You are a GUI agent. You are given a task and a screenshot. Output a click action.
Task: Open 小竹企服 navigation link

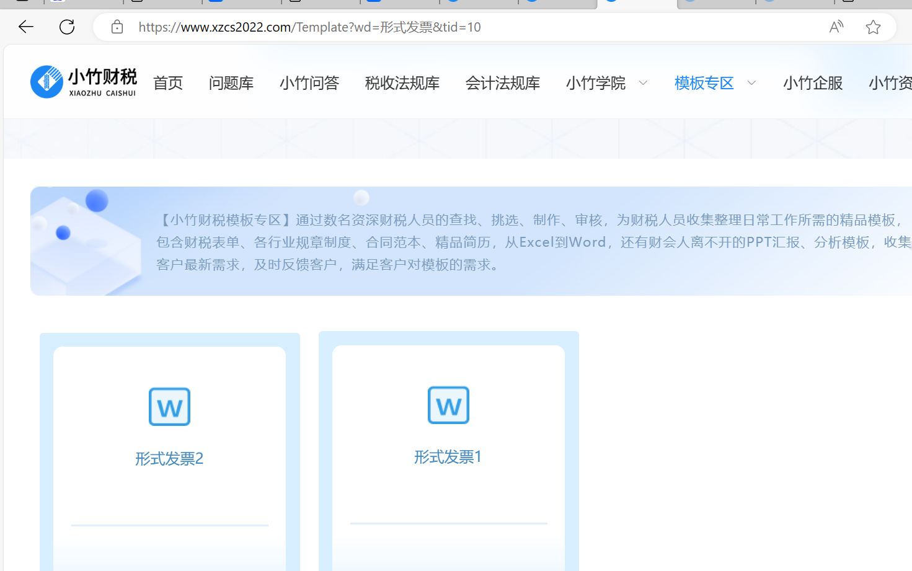pos(813,83)
